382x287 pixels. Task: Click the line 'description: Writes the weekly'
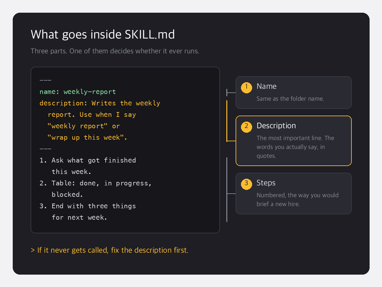coord(100,103)
